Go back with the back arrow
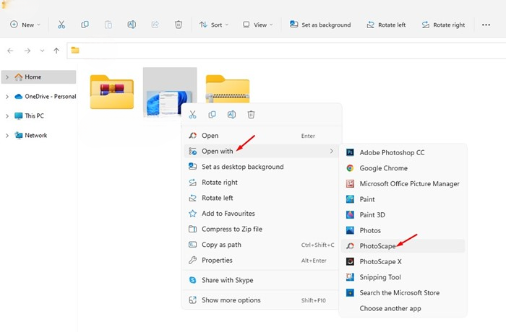 [x=10, y=51]
